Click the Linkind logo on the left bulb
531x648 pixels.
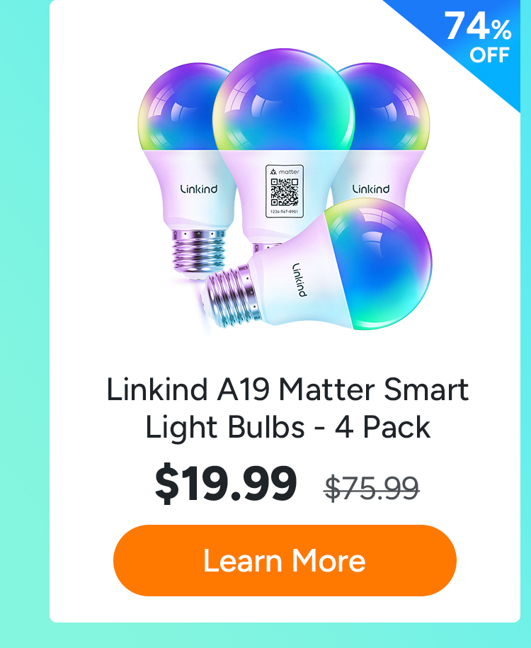coord(199,189)
